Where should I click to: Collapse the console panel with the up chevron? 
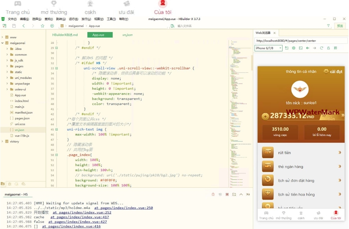pos(241,195)
